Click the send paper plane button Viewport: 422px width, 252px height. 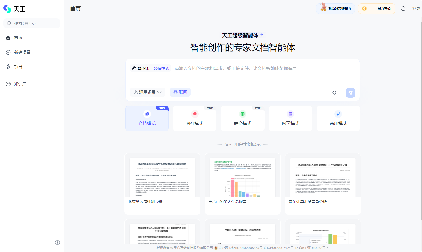point(350,93)
